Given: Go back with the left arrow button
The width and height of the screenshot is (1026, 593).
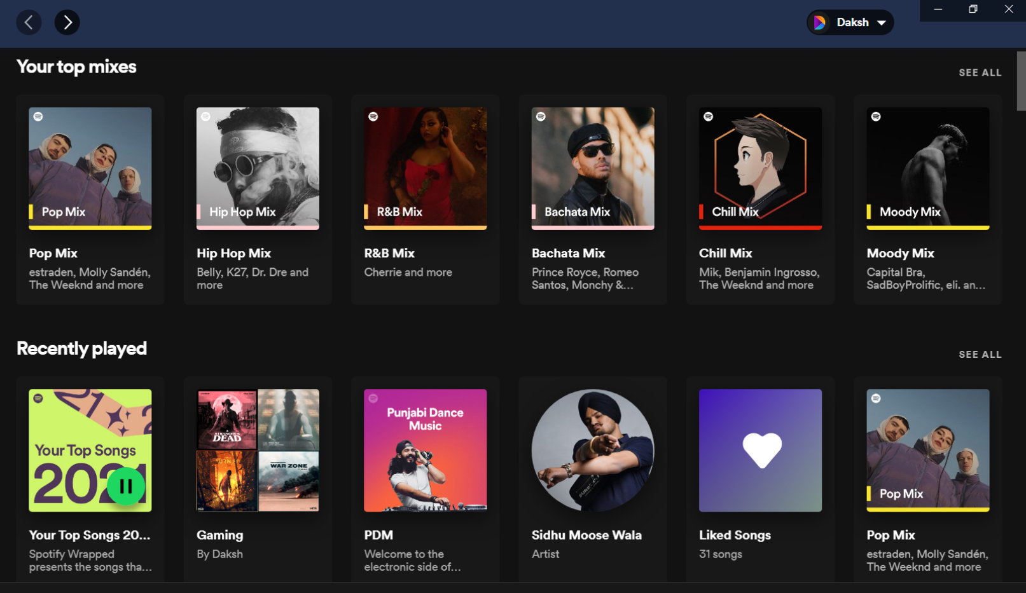Looking at the screenshot, I should [x=29, y=22].
